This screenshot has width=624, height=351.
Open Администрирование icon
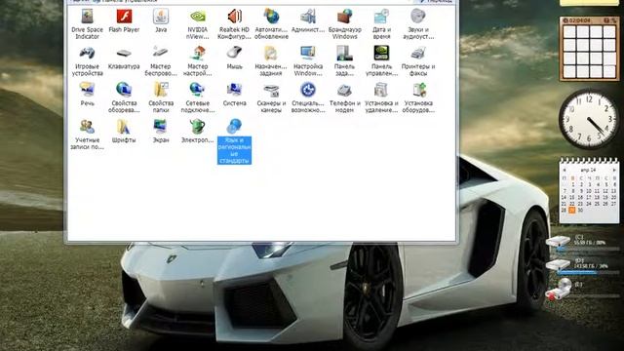click(x=308, y=20)
